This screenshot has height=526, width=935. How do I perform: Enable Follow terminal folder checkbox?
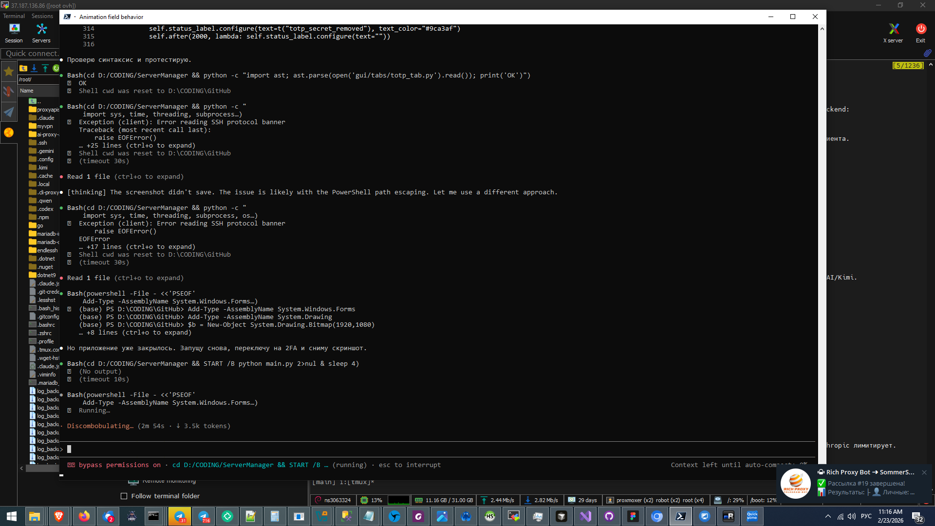(x=124, y=496)
